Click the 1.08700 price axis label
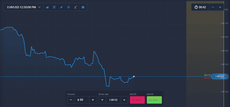 pyautogui.click(x=225, y=23)
